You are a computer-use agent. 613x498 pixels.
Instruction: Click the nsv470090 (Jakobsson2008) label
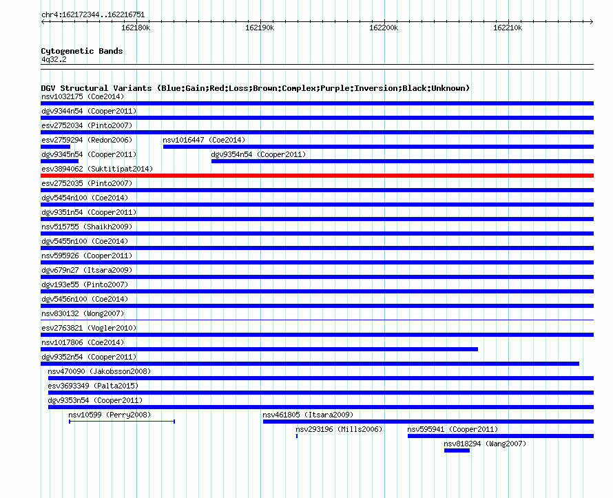[x=99, y=371]
